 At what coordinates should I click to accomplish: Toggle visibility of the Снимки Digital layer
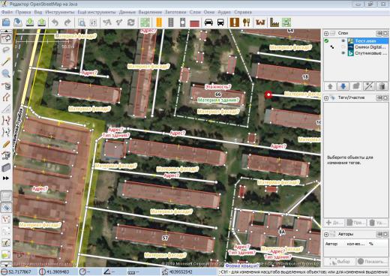[343, 47]
